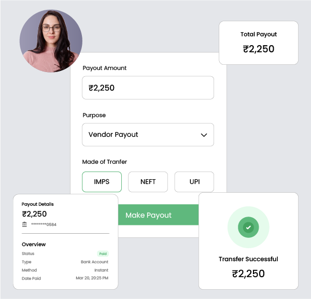
Task: Click the Transfer Successful text
Action: point(248,259)
